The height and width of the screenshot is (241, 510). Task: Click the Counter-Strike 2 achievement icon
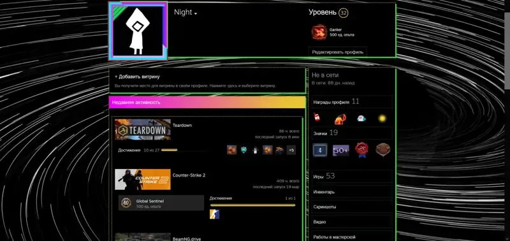(214, 214)
